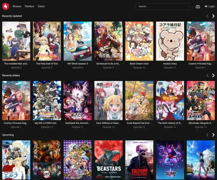Click The Holy Grail of Eris title
The image size is (217, 180).
pyautogui.click(x=47, y=64)
